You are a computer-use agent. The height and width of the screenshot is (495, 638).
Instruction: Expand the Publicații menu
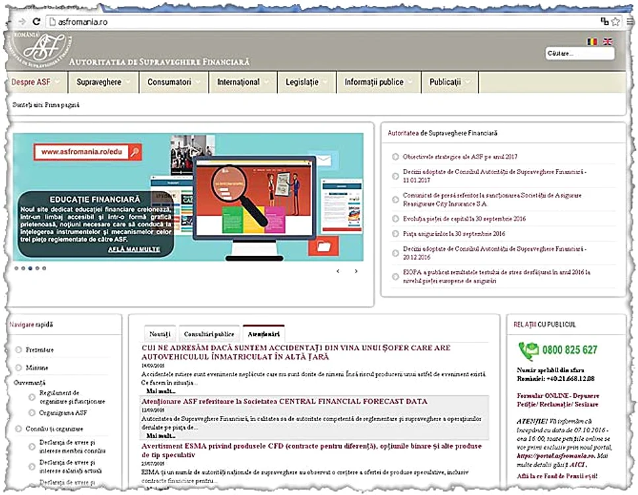[450, 82]
